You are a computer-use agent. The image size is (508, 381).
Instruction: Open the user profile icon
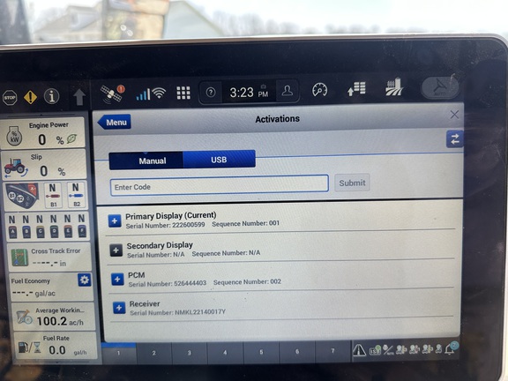click(287, 91)
